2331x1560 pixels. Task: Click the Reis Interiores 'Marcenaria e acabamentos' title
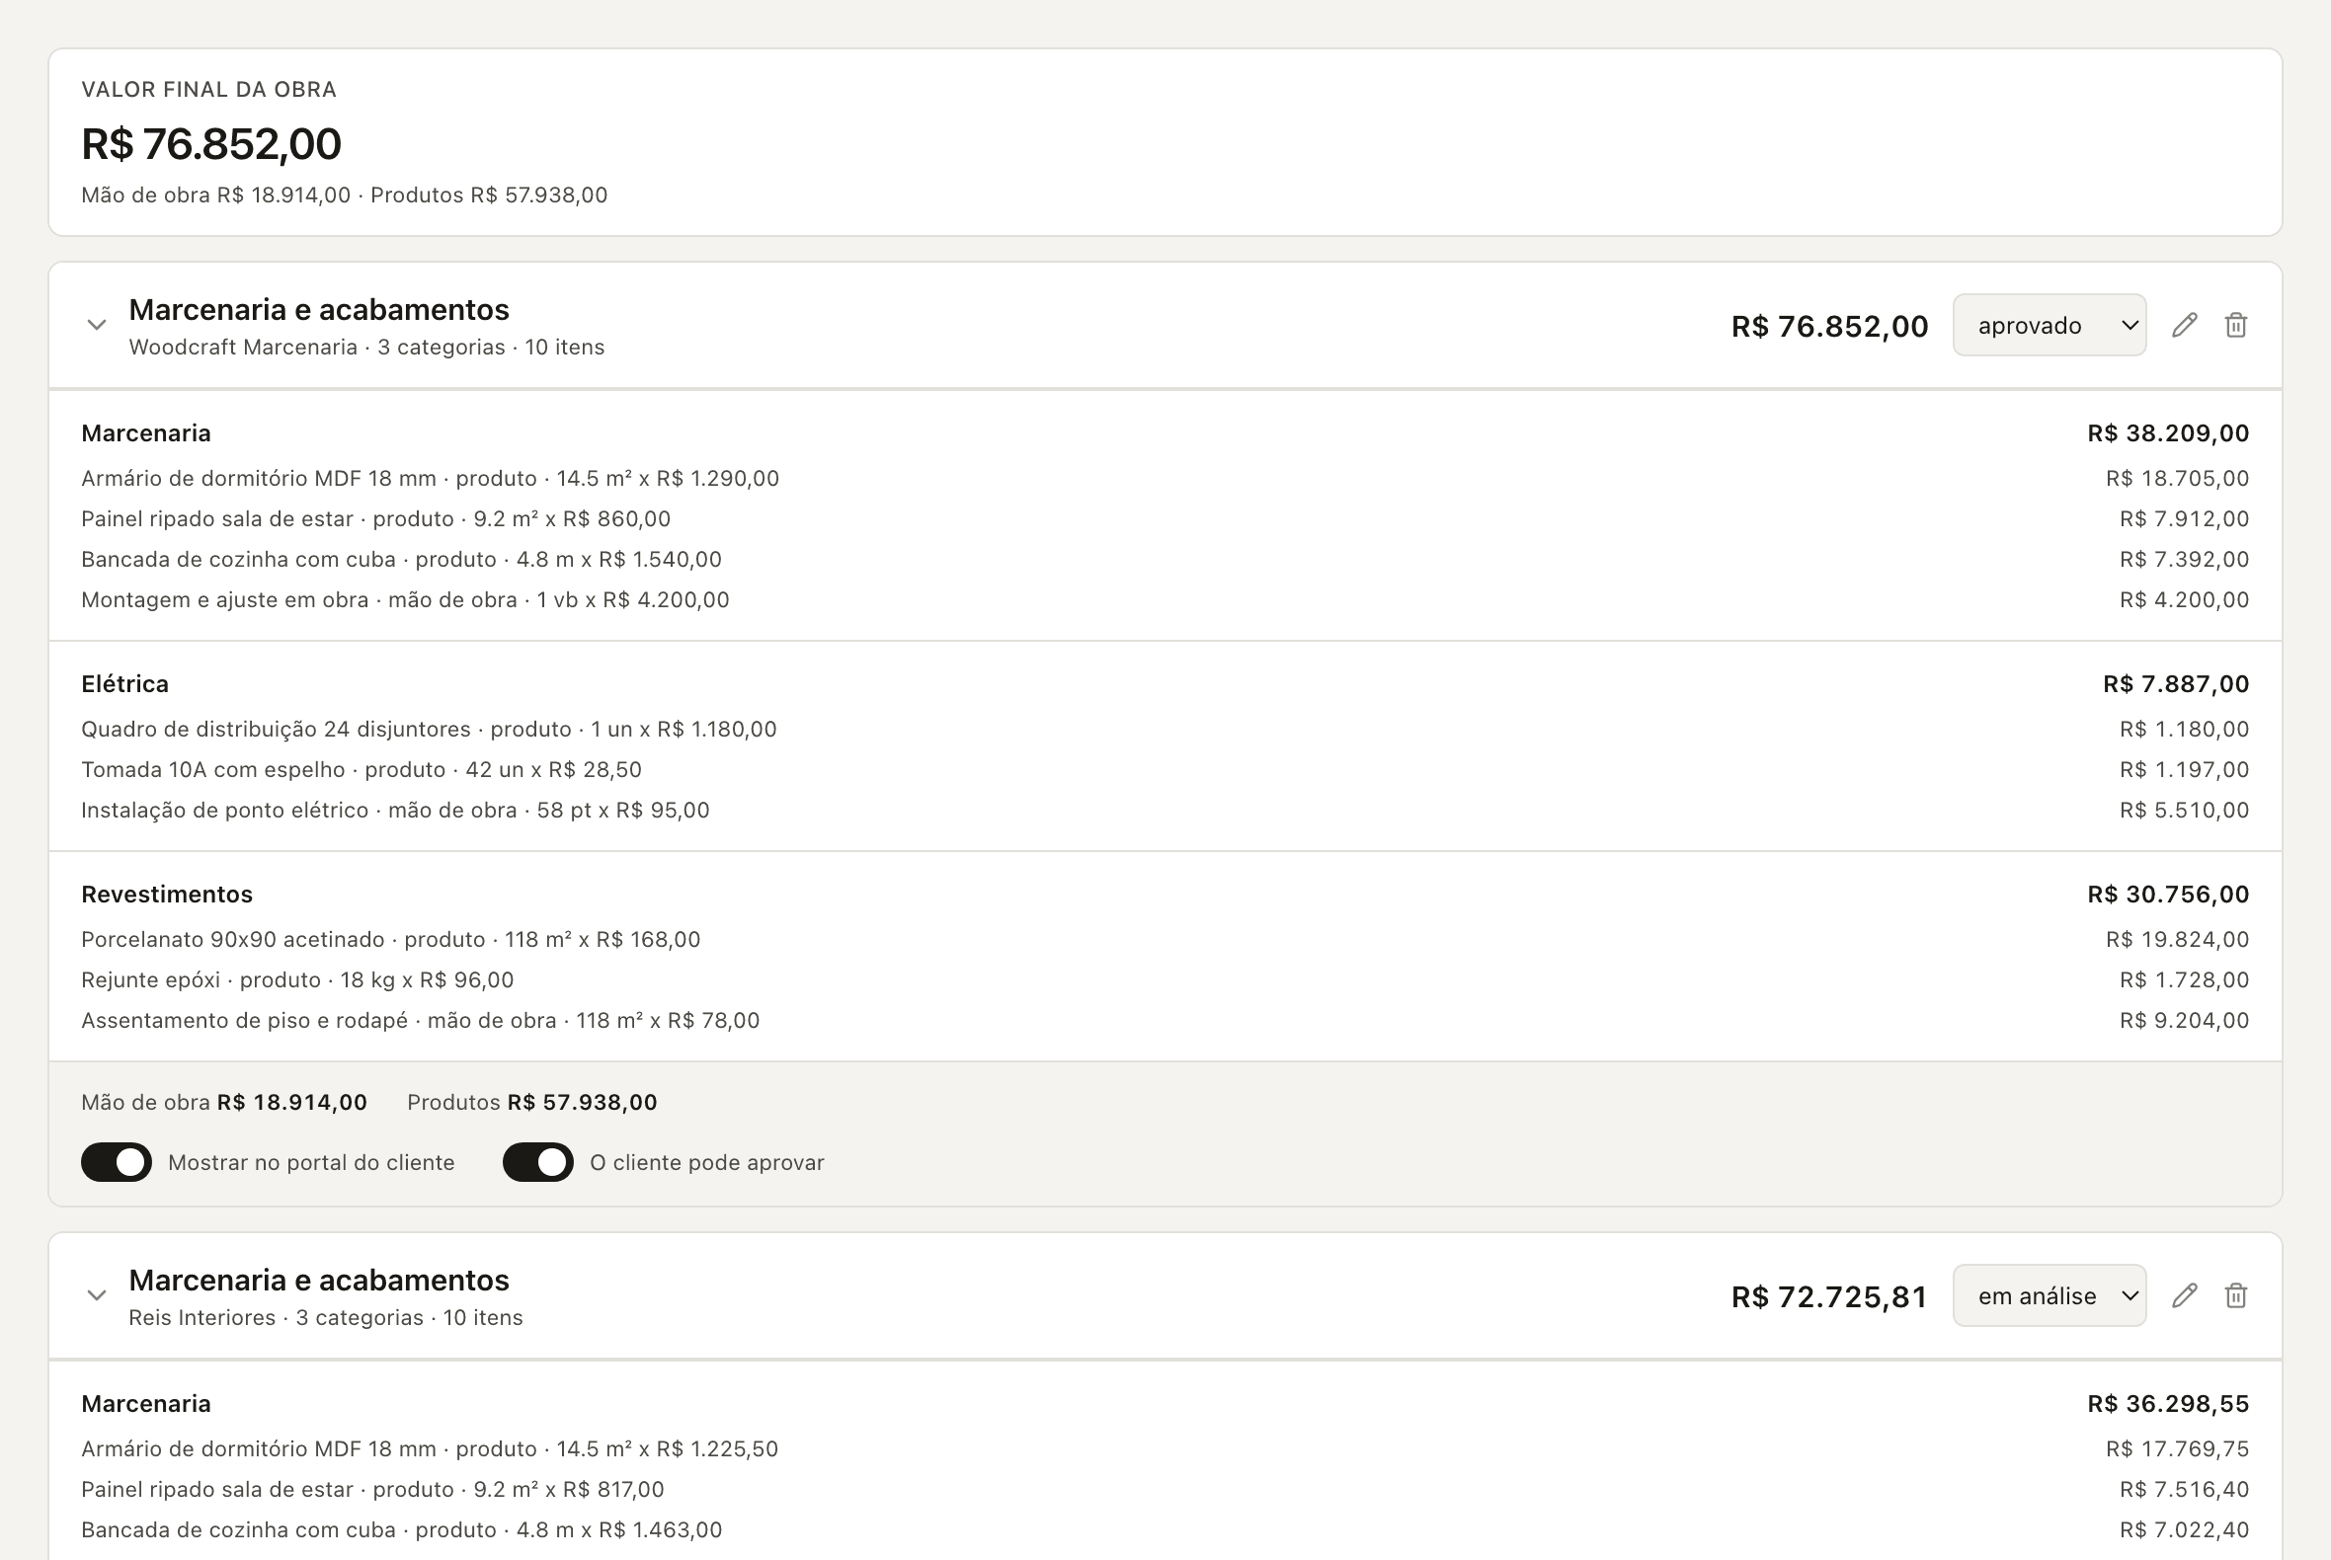(x=318, y=1280)
